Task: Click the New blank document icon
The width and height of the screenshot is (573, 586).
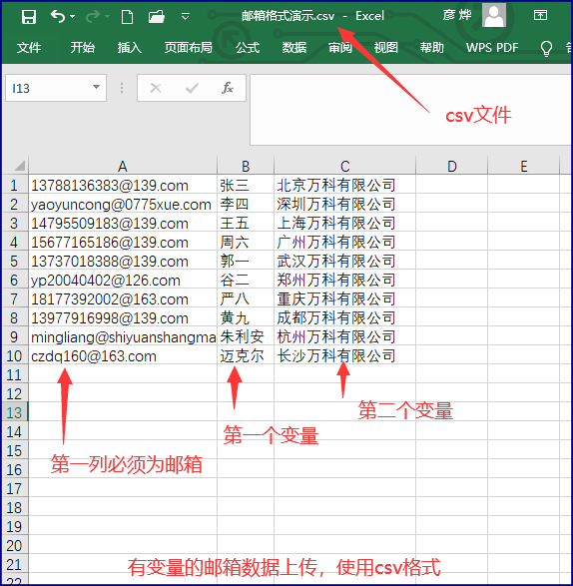Action: pyautogui.click(x=127, y=16)
